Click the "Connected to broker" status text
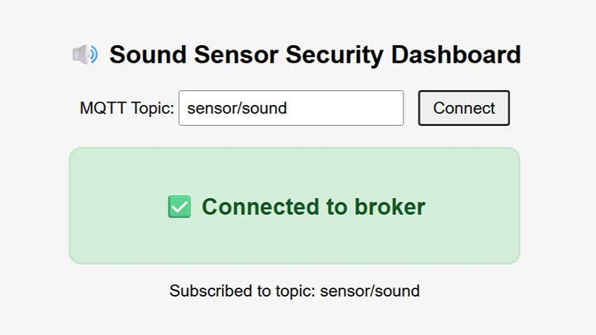The image size is (596, 335). coord(313,207)
